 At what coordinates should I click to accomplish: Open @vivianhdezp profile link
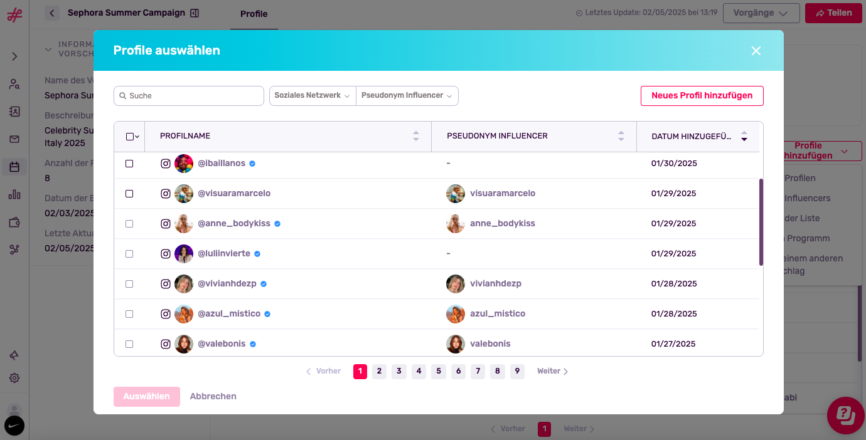227,284
